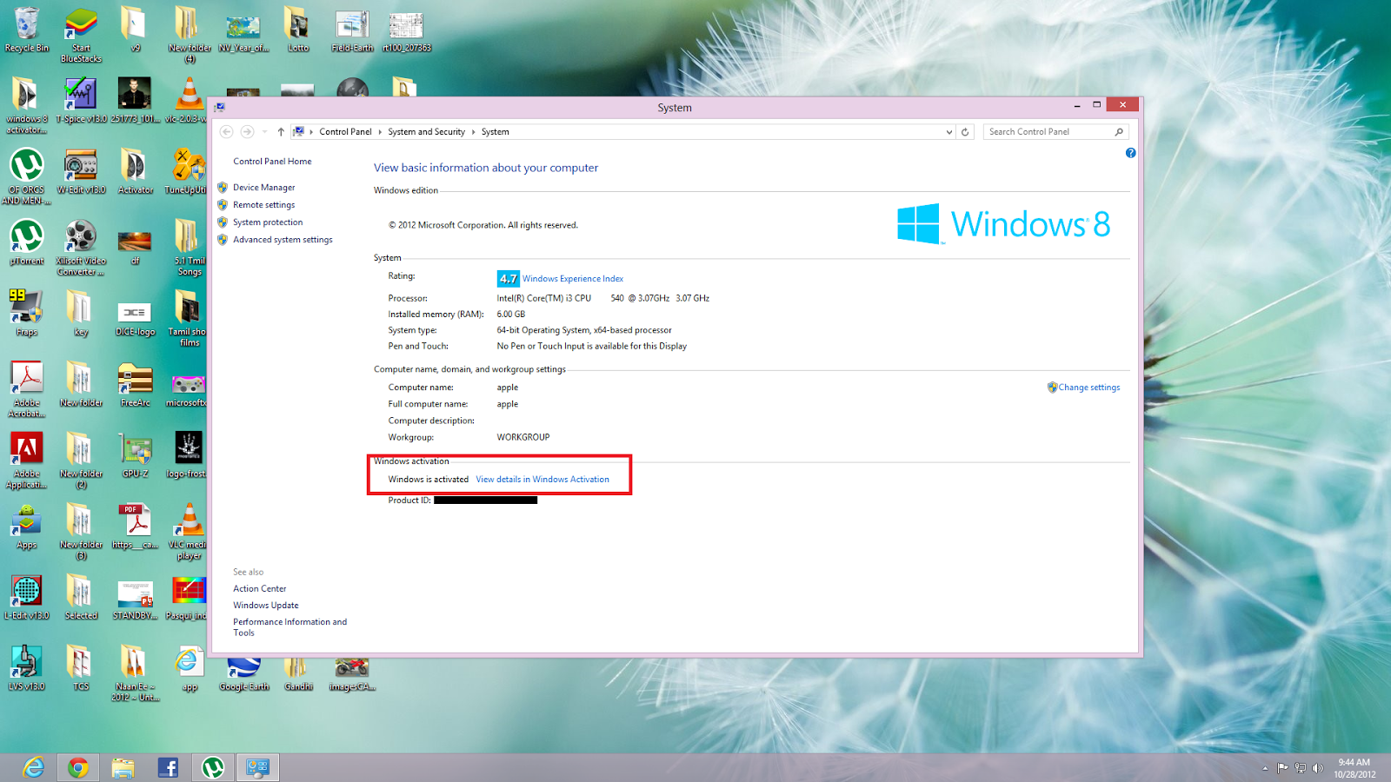Open Performance Information and Tools
This screenshot has width=1391, height=782.
[x=290, y=627]
